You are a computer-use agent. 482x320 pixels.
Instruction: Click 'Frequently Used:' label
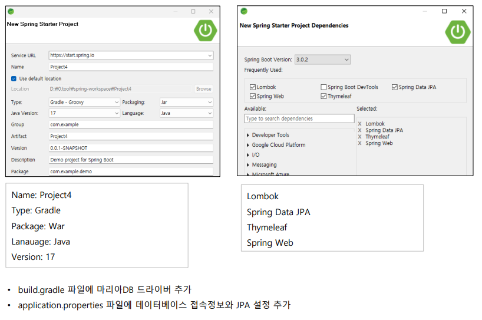click(263, 70)
